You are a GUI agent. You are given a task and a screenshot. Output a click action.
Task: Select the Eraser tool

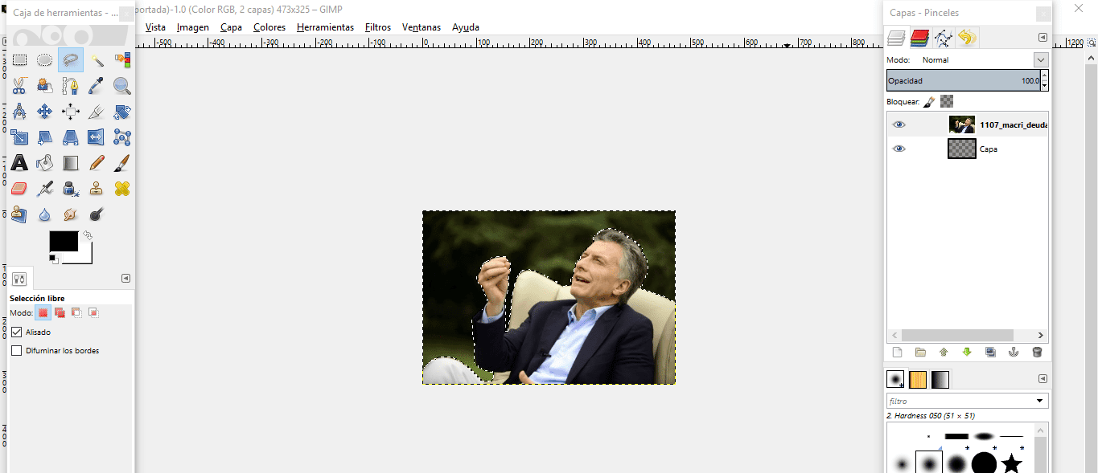(x=19, y=189)
